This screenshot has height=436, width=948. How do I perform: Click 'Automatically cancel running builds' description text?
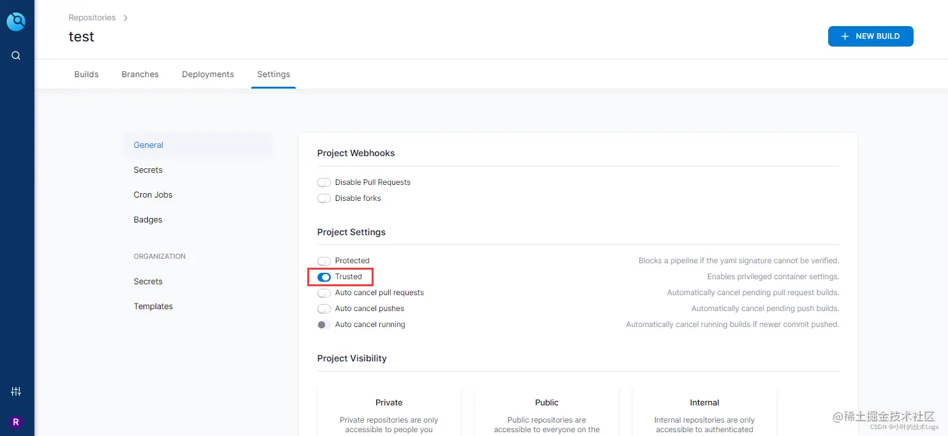733,324
